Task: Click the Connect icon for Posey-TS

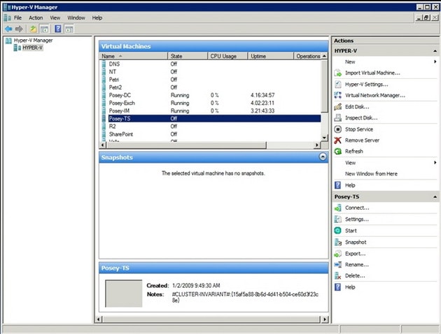Action: (x=338, y=208)
